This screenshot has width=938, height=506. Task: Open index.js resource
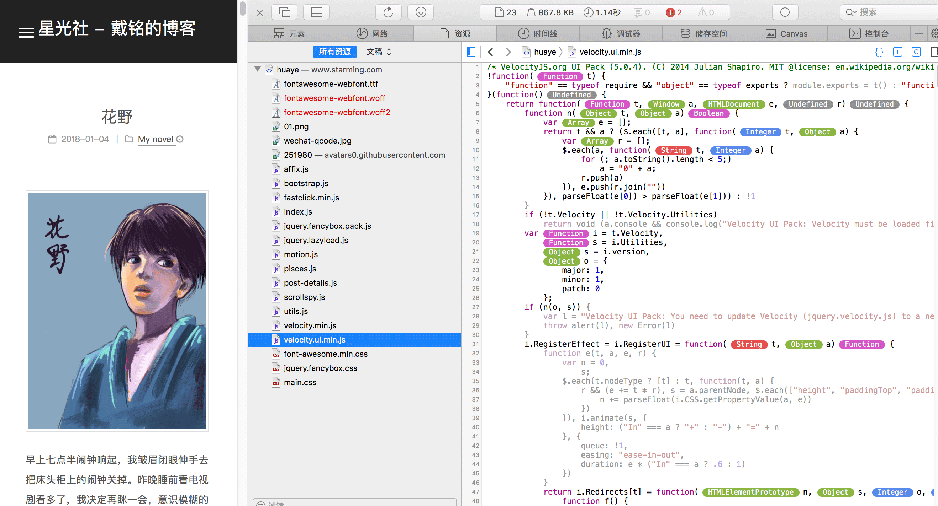click(355, 211)
